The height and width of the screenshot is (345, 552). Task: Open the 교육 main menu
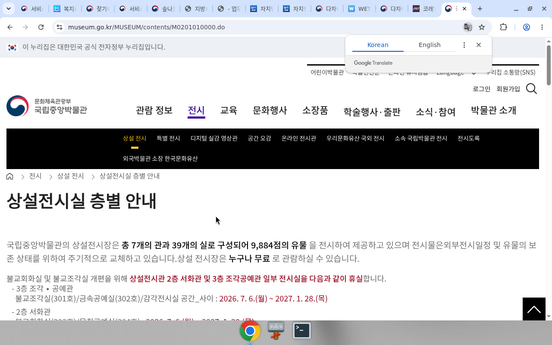[229, 110]
